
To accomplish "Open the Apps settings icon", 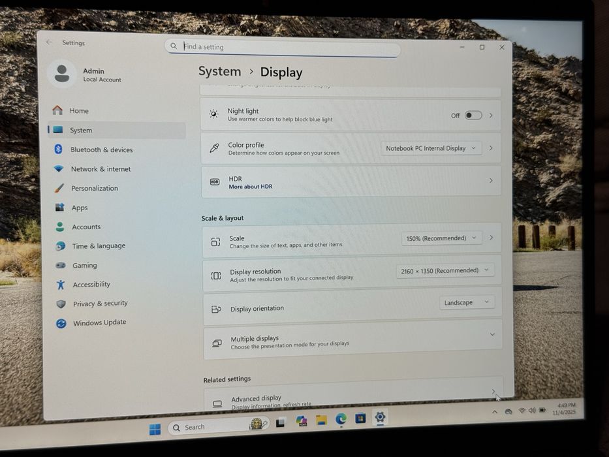I will coord(59,207).
